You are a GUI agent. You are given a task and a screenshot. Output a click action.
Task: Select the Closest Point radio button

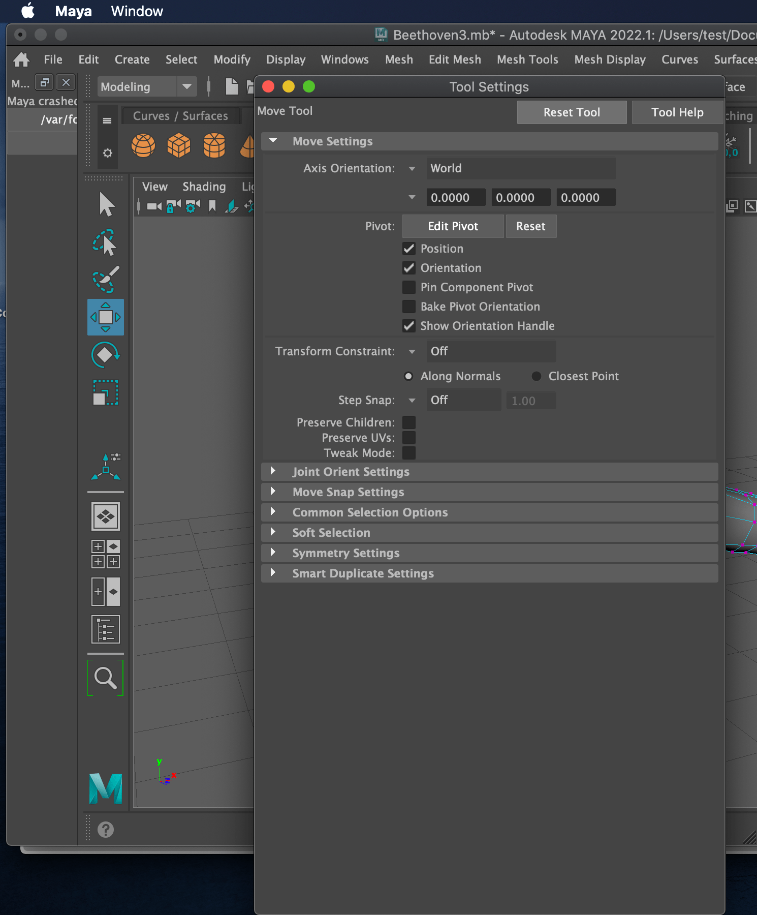(537, 376)
